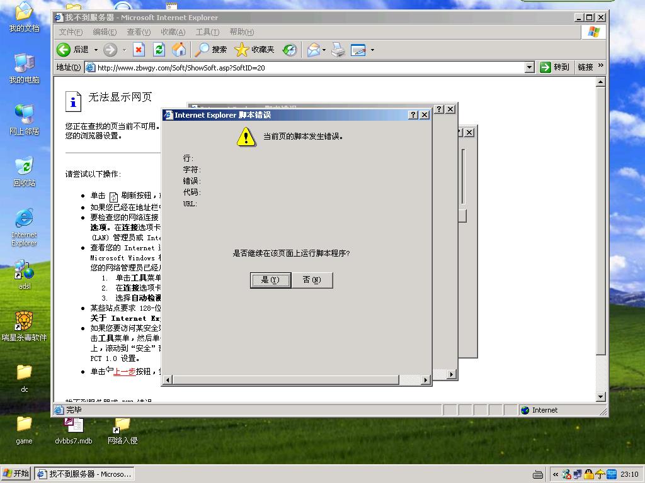Close the third dialog at far right
645x483 pixels.
point(469,133)
